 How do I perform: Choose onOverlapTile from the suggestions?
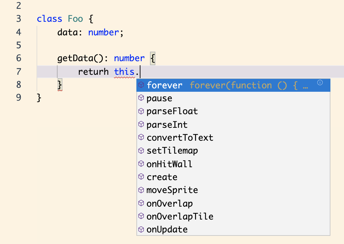pyautogui.click(x=179, y=216)
